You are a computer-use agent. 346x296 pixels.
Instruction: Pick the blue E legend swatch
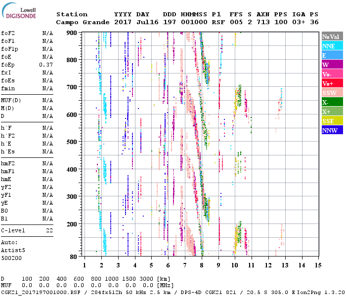332,55
